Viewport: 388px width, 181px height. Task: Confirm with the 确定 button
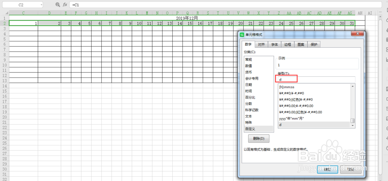click(327, 169)
